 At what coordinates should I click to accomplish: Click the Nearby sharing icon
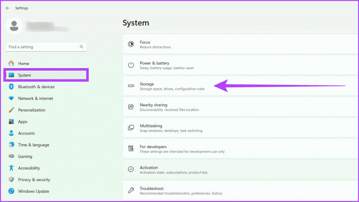pos(131,107)
